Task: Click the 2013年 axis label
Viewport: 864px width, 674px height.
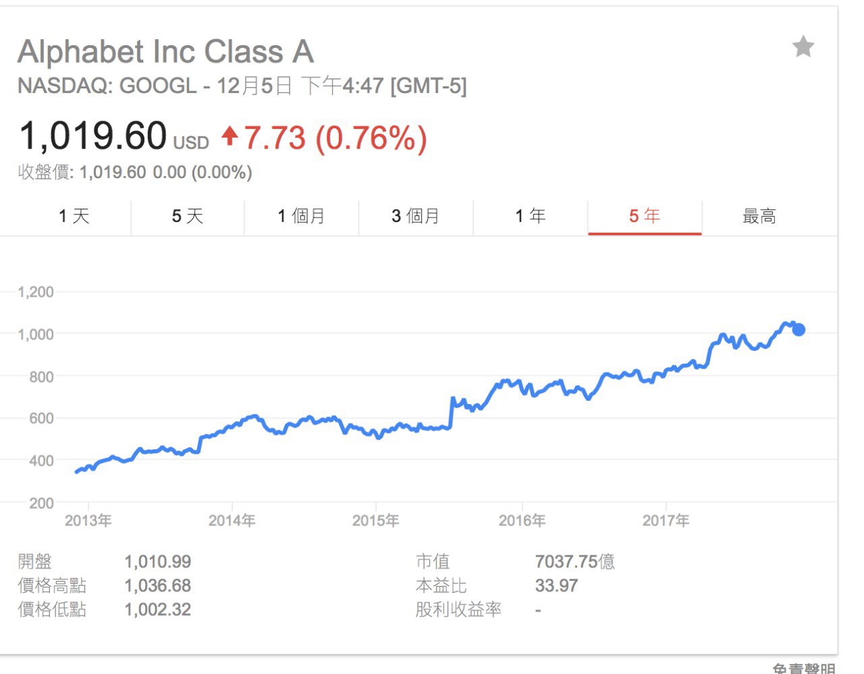Action: point(88,521)
